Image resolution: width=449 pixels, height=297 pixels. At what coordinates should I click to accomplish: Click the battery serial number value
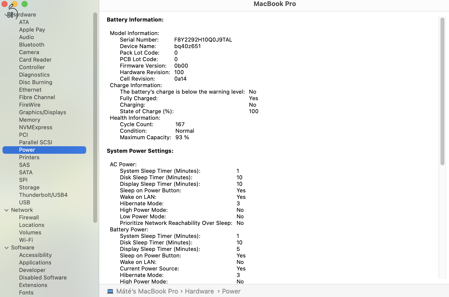203,40
